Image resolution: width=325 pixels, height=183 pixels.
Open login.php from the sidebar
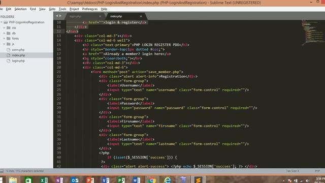18,61
